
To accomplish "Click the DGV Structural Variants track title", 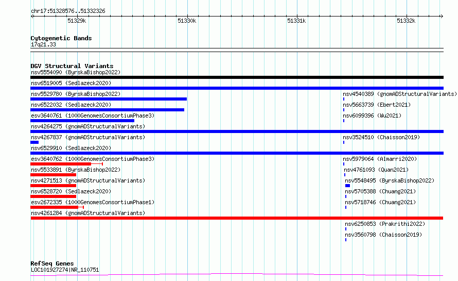I will [72, 66].
